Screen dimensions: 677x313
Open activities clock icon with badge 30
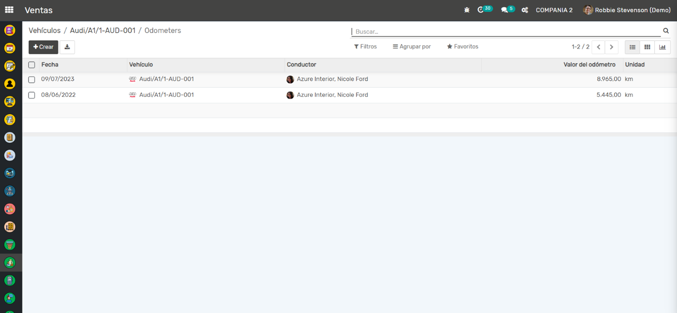pyautogui.click(x=481, y=10)
